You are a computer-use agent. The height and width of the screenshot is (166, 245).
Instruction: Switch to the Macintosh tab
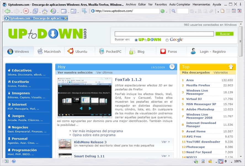point(49,51)
